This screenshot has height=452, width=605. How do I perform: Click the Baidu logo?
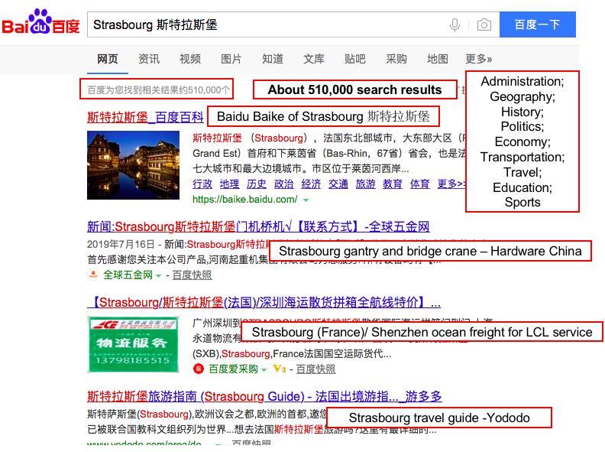pos(40,22)
